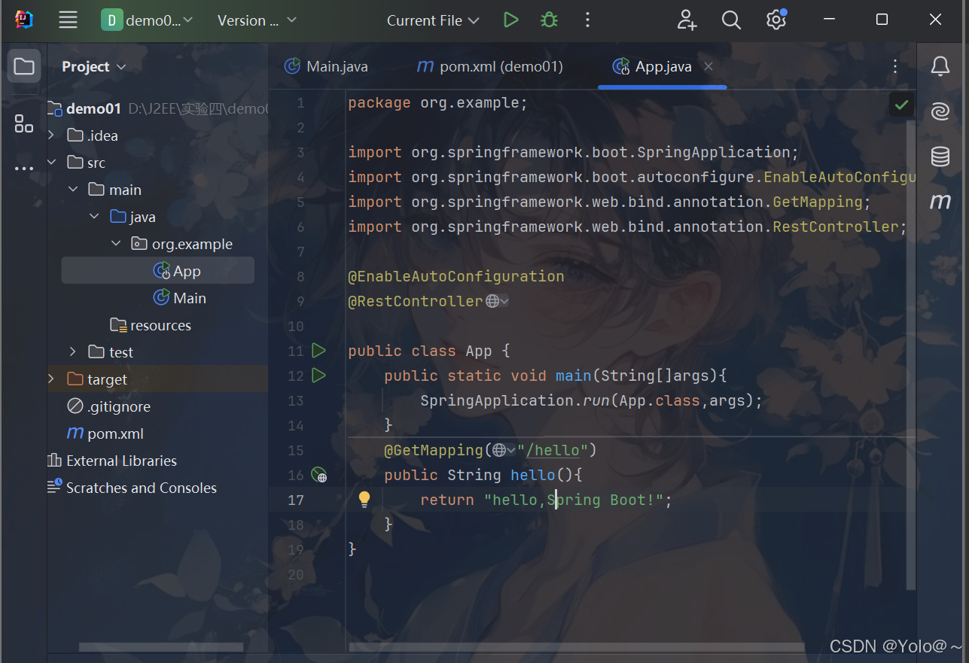969x663 pixels.
Task: Open the Maven tool window icon
Action: click(940, 201)
